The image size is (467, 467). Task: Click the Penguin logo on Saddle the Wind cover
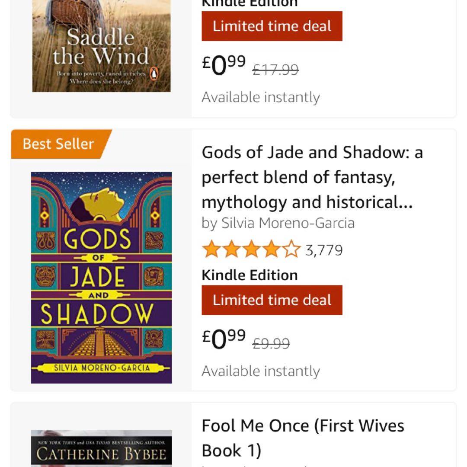coord(154,75)
